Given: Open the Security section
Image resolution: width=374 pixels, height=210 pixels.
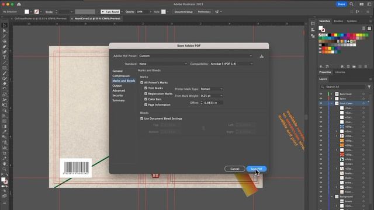Looking at the screenshot, I should 117,96.
